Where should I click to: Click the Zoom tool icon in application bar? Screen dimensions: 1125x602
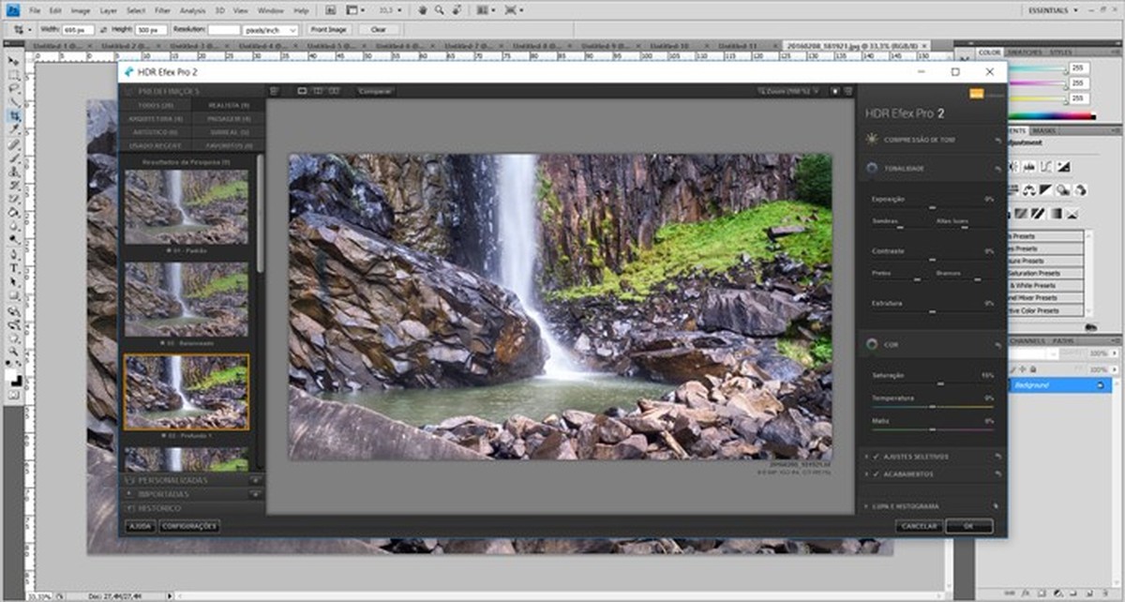439,9
